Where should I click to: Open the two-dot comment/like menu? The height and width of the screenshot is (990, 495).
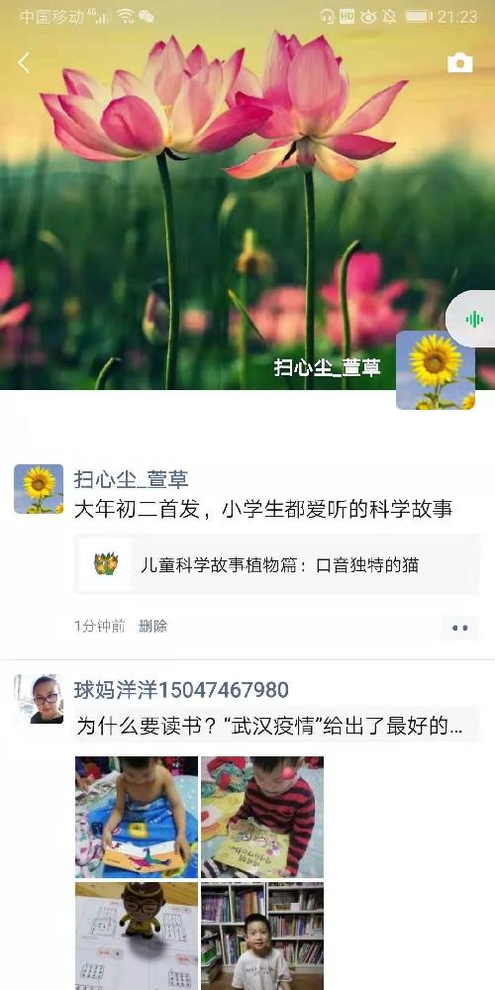[x=460, y=628]
